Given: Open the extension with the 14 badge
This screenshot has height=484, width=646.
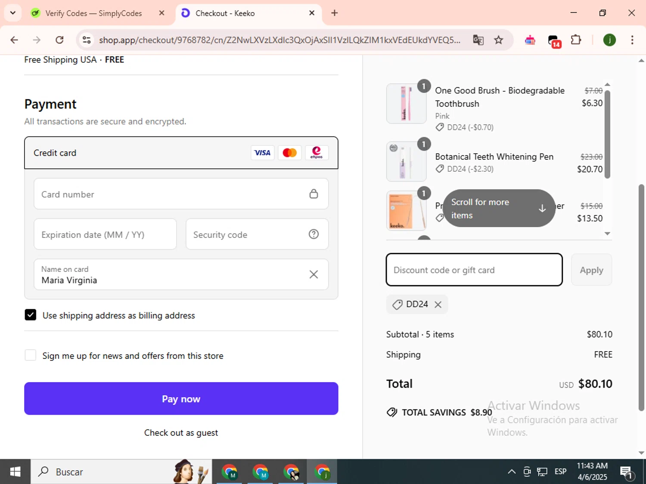Looking at the screenshot, I should pyautogui.click(x=554, y=41).
